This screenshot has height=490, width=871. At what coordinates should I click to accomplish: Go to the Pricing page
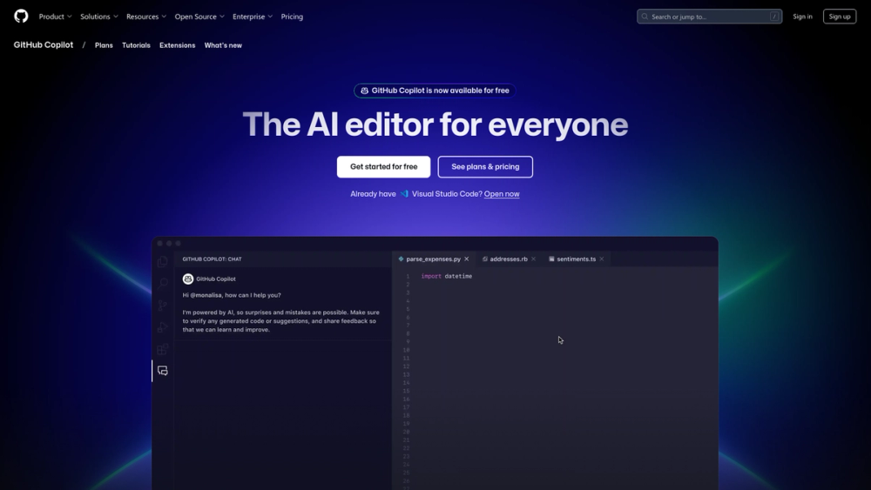click(x=292, y=17)
